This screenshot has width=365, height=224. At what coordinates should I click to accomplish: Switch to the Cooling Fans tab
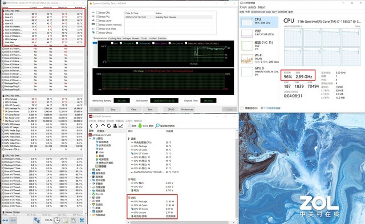115,38
